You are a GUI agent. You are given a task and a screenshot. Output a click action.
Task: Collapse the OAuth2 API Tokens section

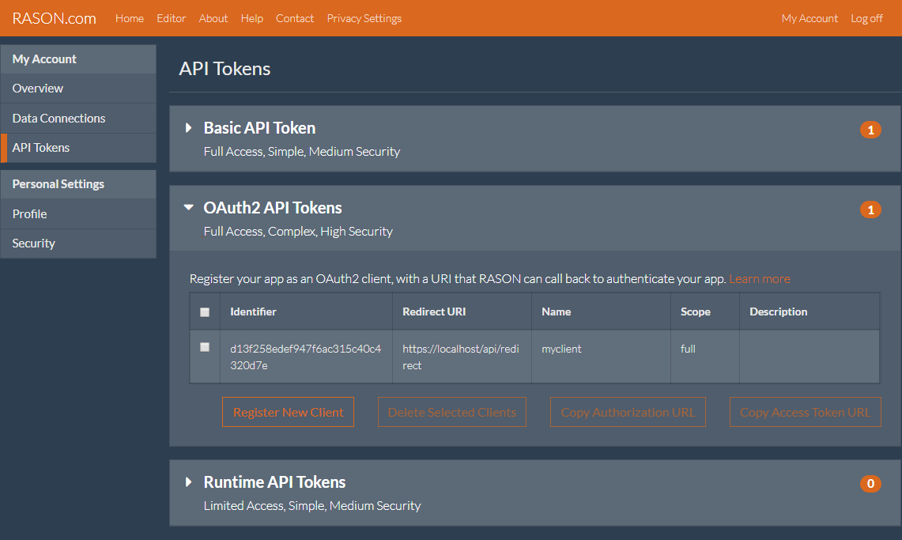pyautogui.click(x=188, y=206)
